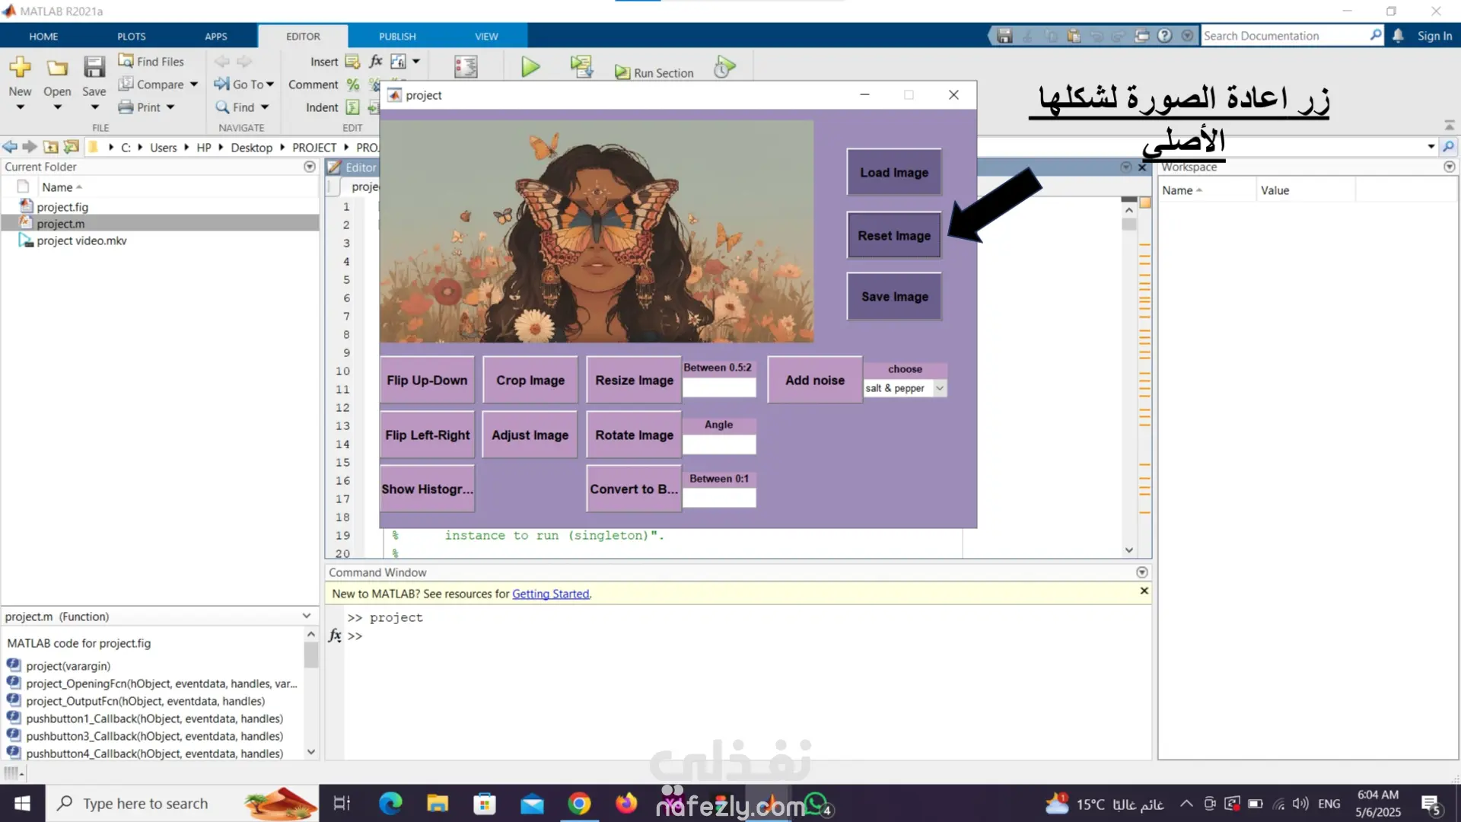This screenshot has width=1461, height=822.
Task: Click the Save floppy disk icon
Action: pyautogui.click(x=94, y=67)
